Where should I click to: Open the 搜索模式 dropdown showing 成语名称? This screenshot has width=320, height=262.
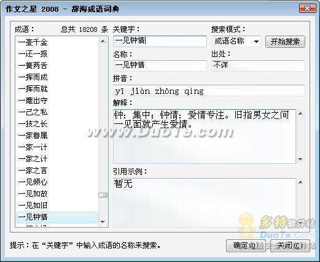pyautogui.click(x=236, y=42)
